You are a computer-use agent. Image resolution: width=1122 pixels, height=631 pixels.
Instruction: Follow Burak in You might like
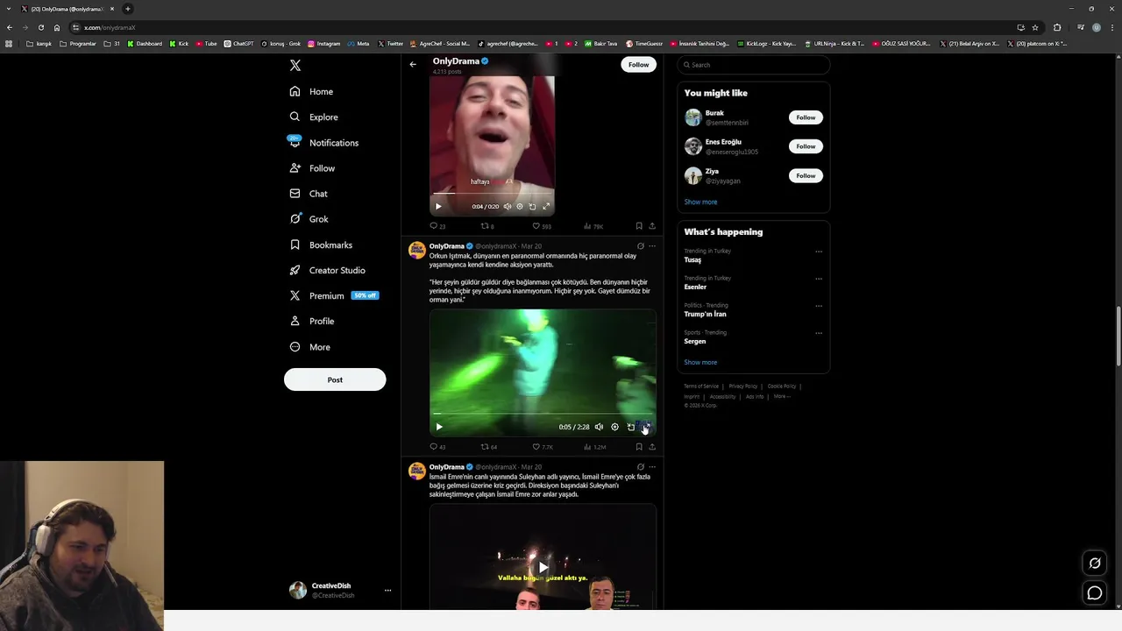pos(806,117)
